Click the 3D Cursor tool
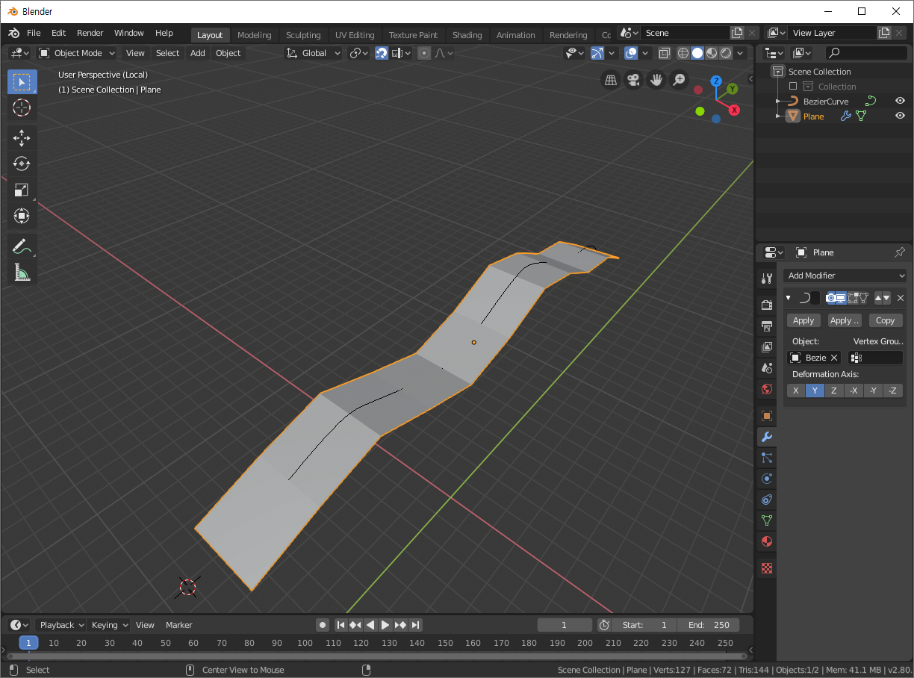Viewport: 914px width, 678px height. (x=22, y=108)
